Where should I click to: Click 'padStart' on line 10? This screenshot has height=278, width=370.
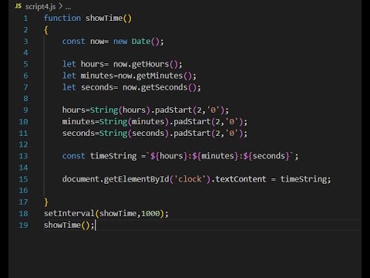(x=192, y=121)
